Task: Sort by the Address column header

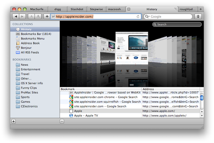Action: [x=171, y=89]
